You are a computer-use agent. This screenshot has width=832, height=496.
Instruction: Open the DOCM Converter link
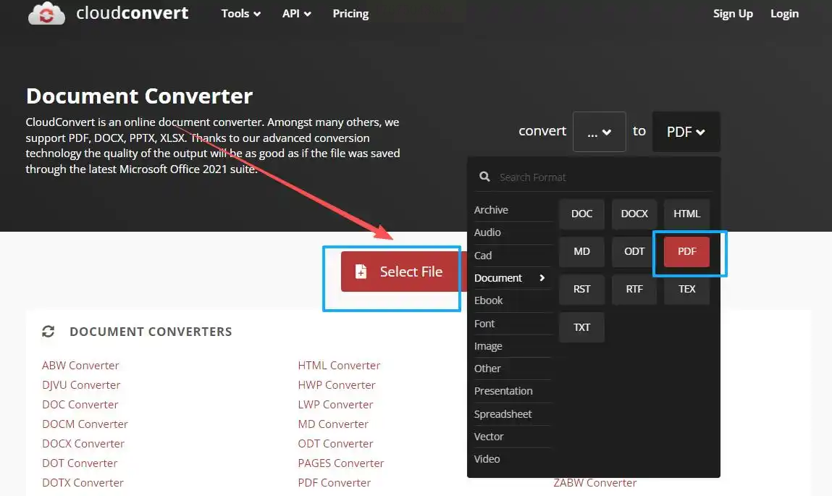click(85, 424)
